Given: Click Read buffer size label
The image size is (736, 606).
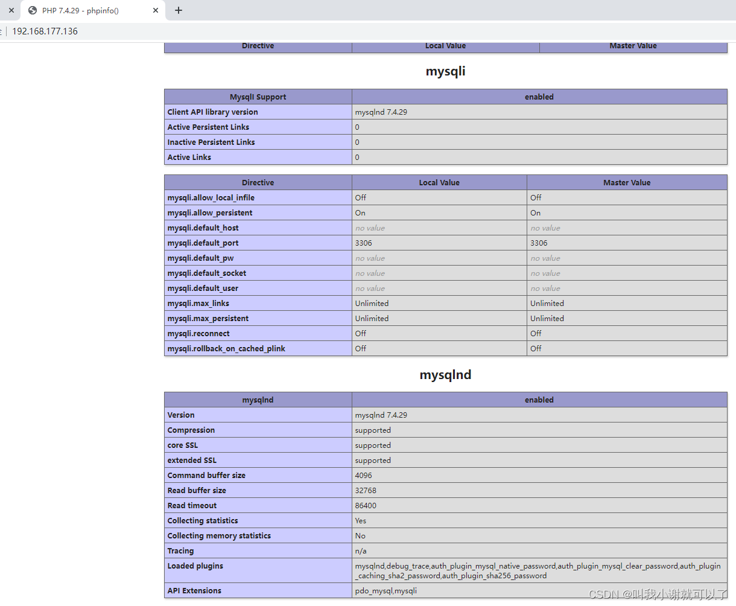Looking at the screenshot, I should [x=197, y=491].
